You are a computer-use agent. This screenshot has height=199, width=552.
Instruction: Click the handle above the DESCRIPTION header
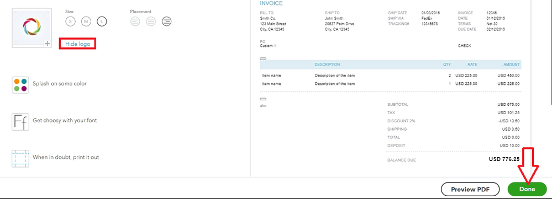click(x=263, y=58)
